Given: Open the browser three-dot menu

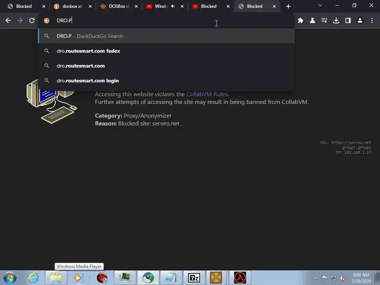Looking at the screenshot, I should click(372, 21).
